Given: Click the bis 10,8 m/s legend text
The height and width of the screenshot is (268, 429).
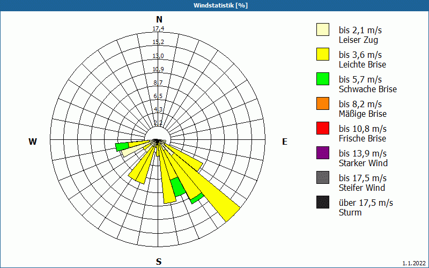Looking at the screenshot, I should tap(363, 129).
